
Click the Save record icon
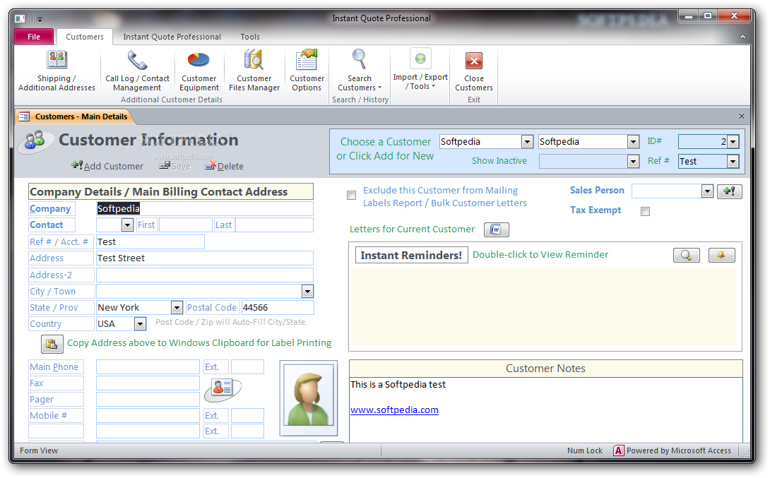[x=165, y=166]
